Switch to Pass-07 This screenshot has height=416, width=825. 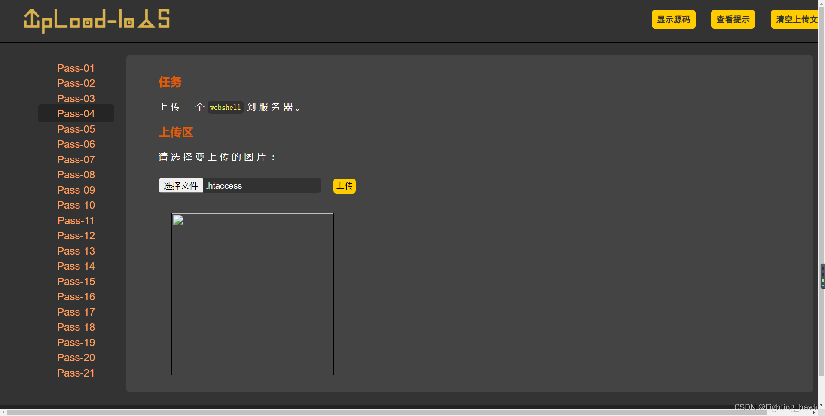(x=76, y=160)
